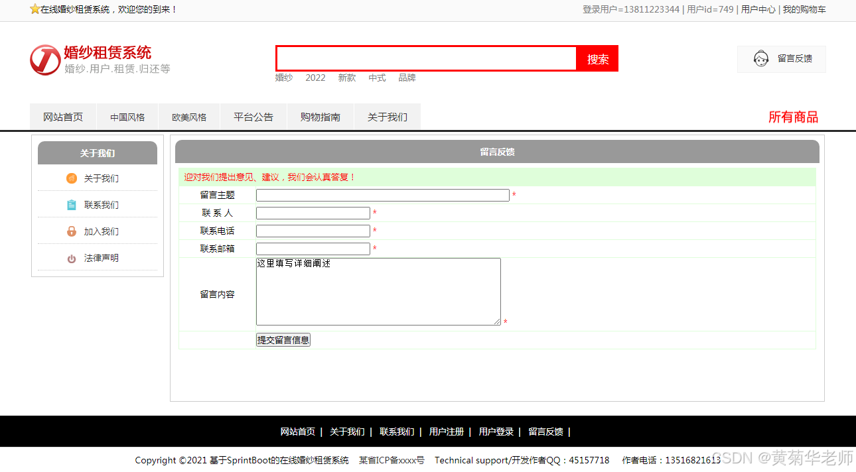Viewport: 856px width, 472px height.
Task: Click the red logo icon beside 婚纱租赁系统
Action: [45, 60]
